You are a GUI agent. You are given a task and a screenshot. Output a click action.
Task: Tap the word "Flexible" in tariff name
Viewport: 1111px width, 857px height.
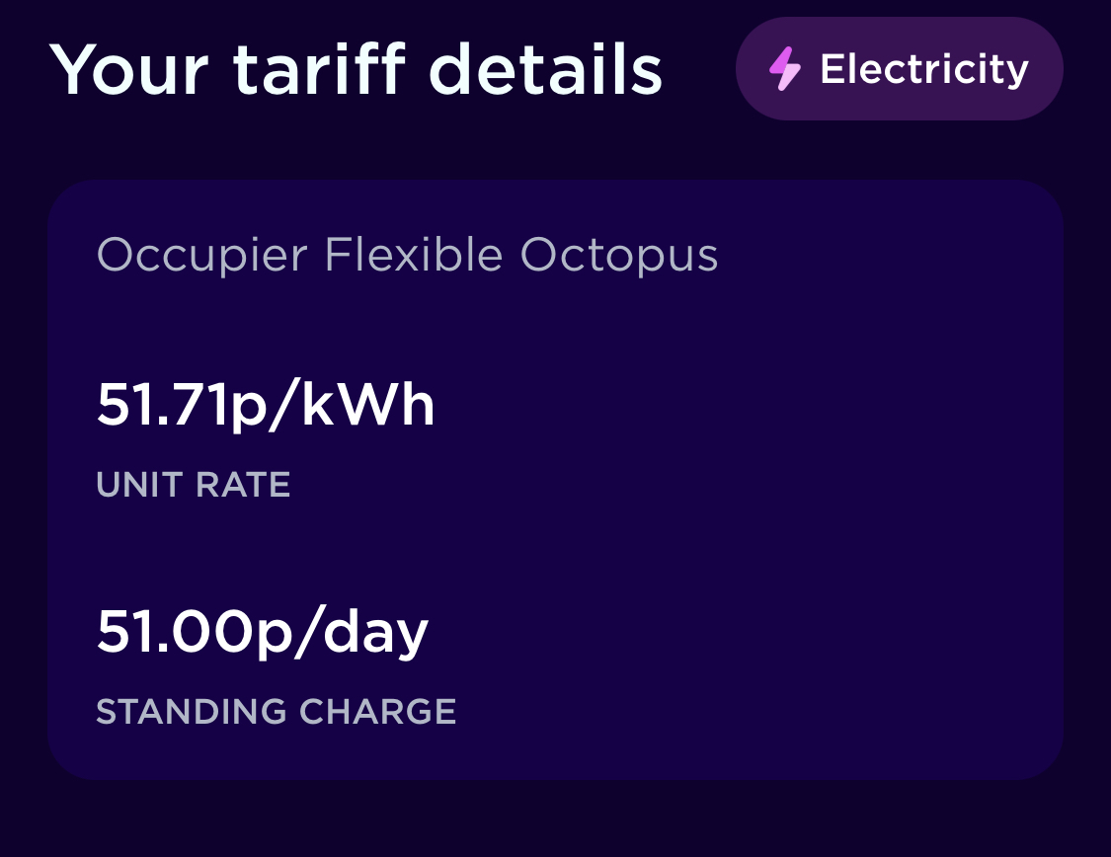click(x=414, y=256)
